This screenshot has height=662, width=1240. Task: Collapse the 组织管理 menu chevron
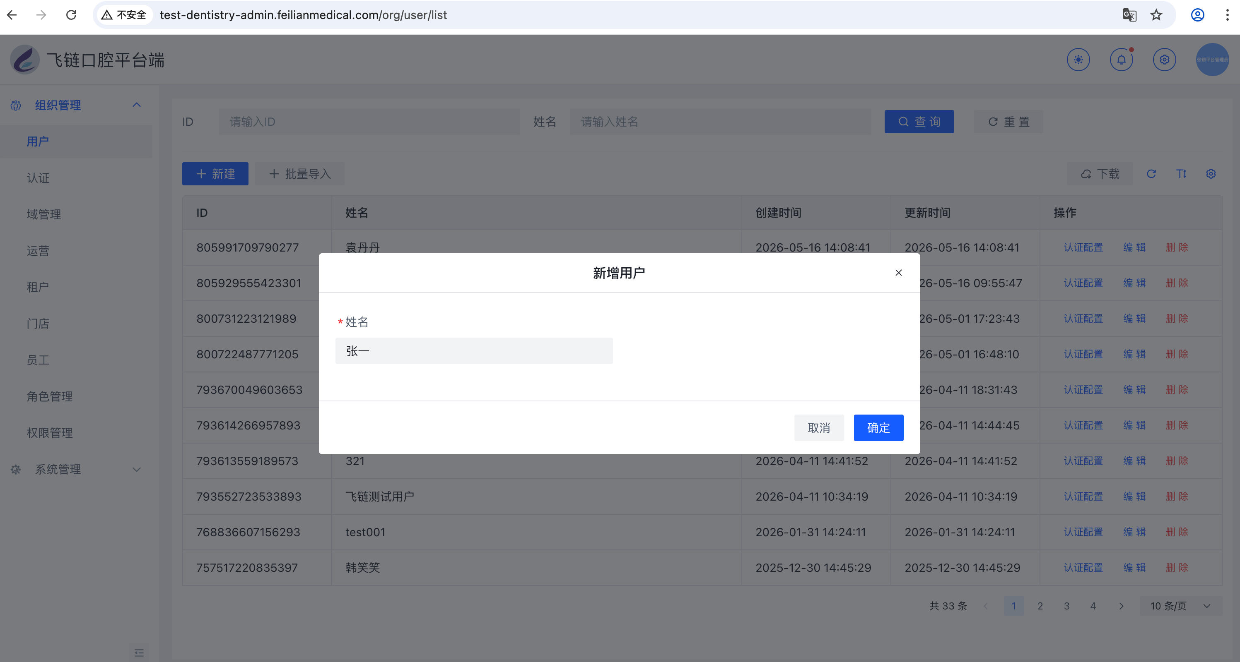click(x=137, y=105)
